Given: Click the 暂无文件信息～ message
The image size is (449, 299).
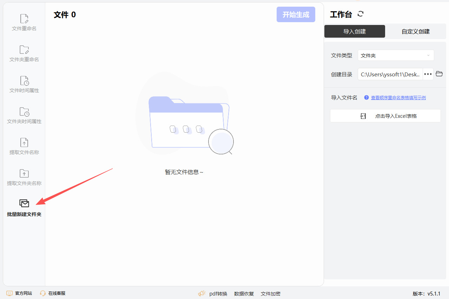Looking at the screenshot, I should (x=184, y=172).
